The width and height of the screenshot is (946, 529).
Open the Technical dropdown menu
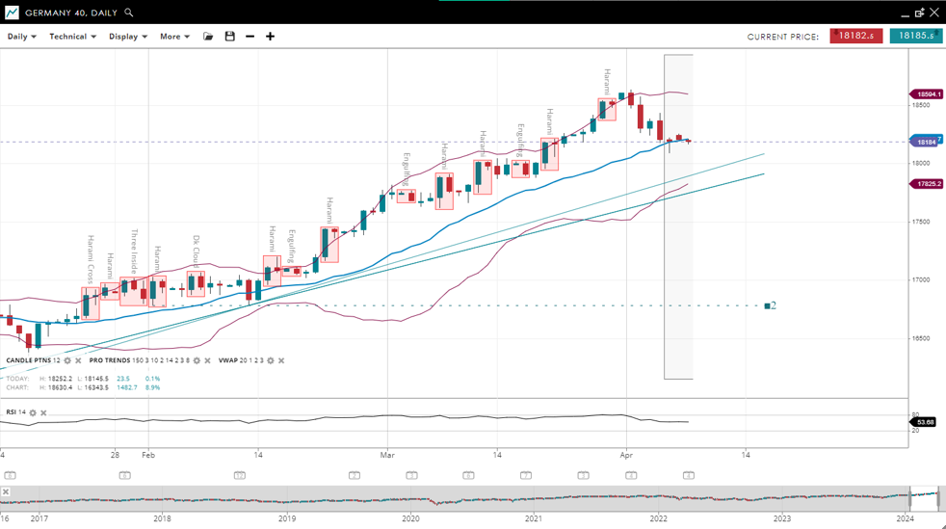[x=72, y=37]
